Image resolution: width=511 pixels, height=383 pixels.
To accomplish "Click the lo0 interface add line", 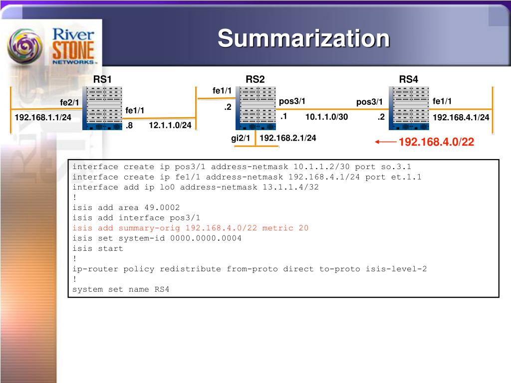I will (196, 187).
